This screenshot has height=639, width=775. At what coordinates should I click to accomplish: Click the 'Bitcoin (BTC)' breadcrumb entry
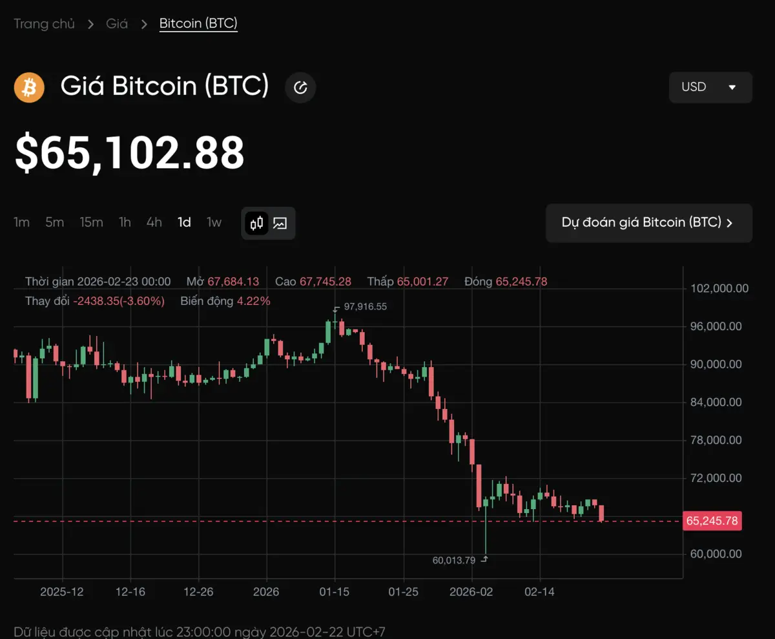pyautogui.click(x=198, y=23)
